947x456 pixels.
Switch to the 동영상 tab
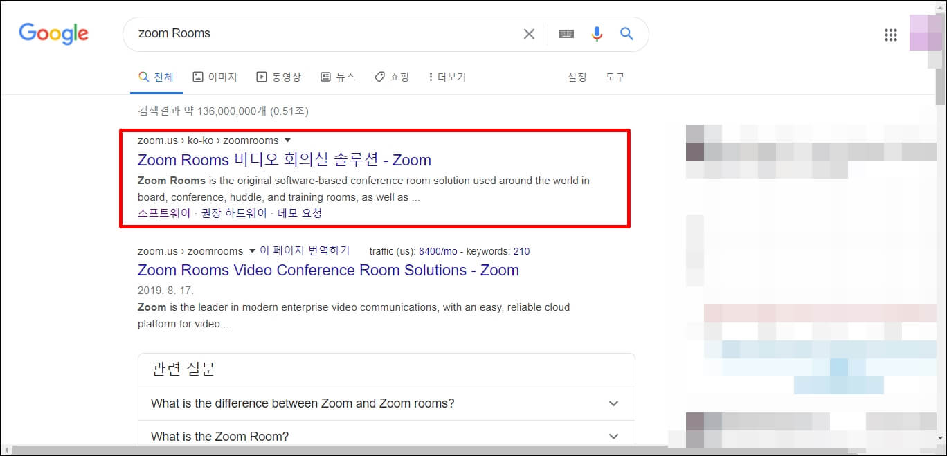pos(278,77)
